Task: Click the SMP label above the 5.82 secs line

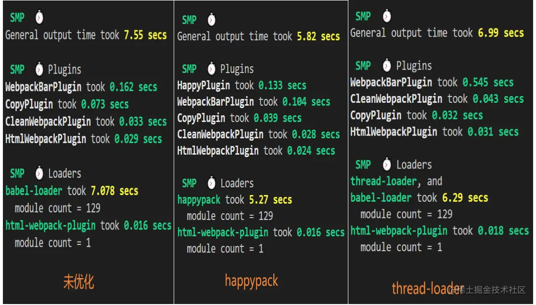Action: coord(190,20)
